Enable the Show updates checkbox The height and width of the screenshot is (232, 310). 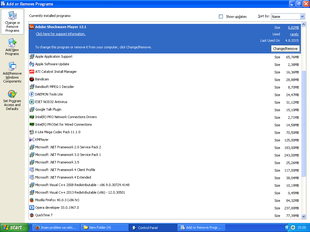(x=221, y=17)
